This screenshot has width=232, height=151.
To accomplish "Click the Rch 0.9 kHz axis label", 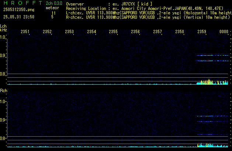I will click(x=3, y=120).
